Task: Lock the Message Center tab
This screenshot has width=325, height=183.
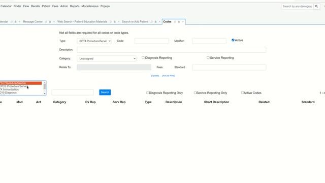Action: (x=50, y=22)
